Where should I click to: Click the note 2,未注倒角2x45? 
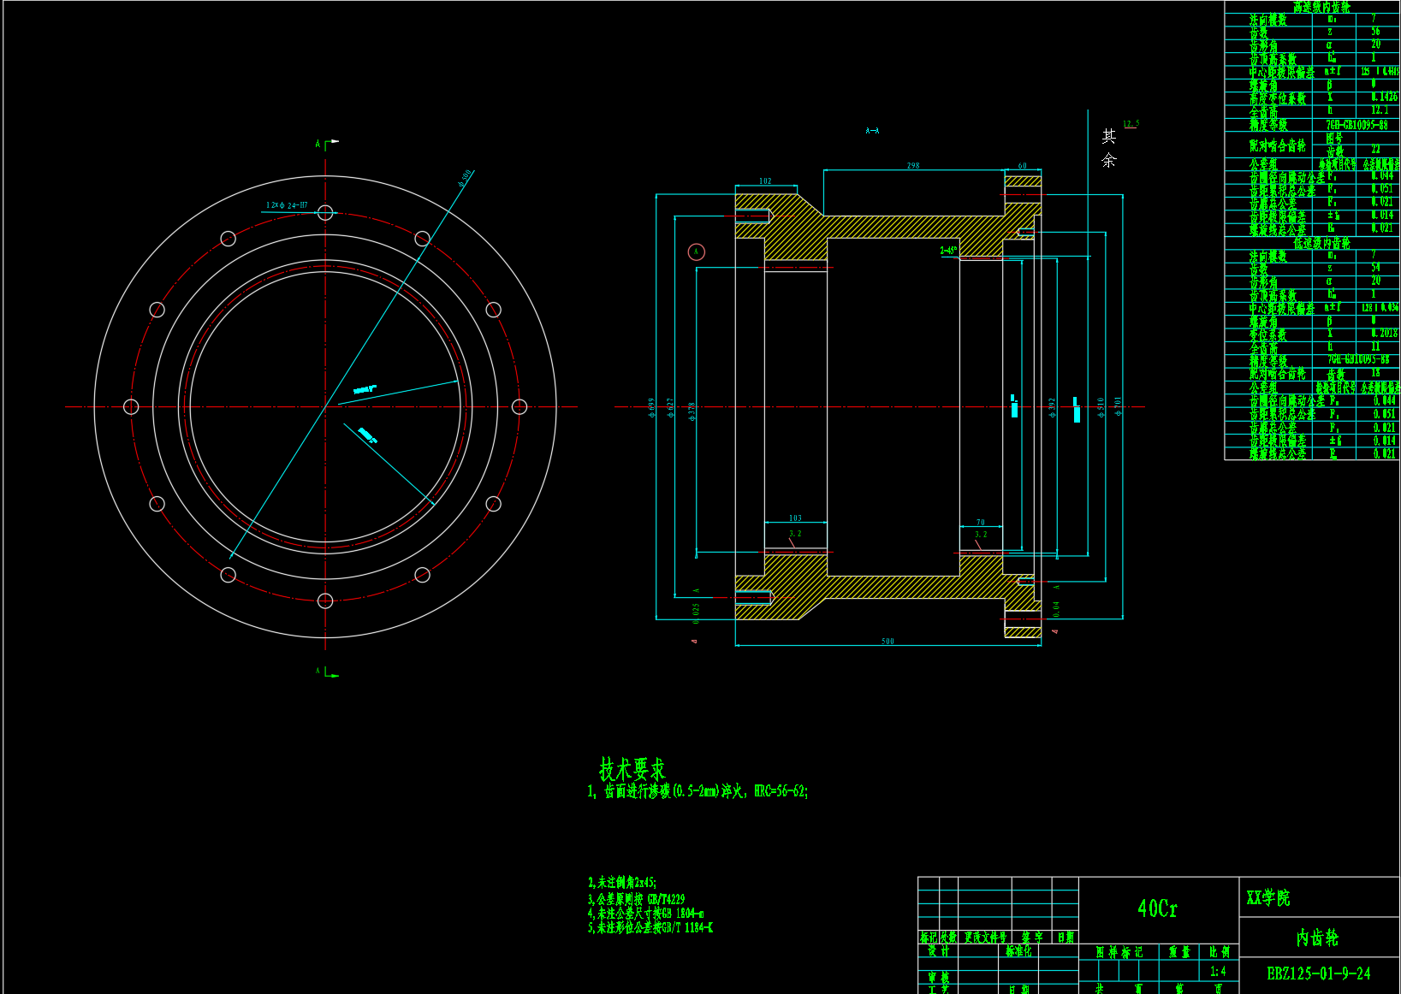[x=622, y=882]
